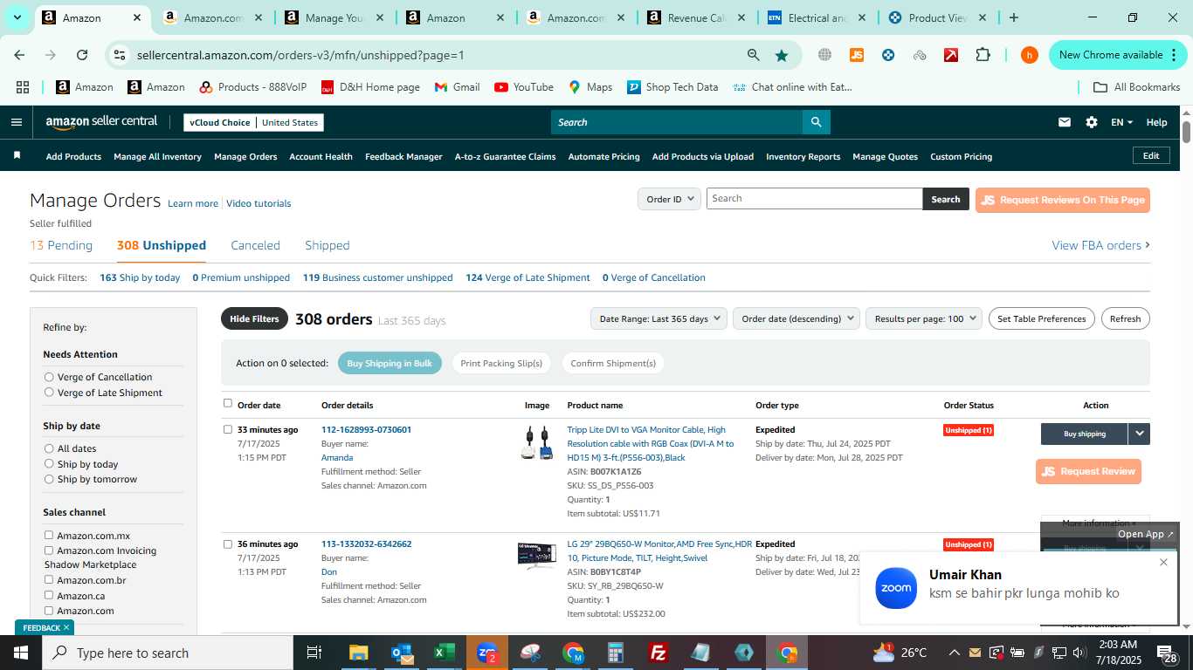Click the magnifier search button in header
1193x670 pixels.
(816, 122)
